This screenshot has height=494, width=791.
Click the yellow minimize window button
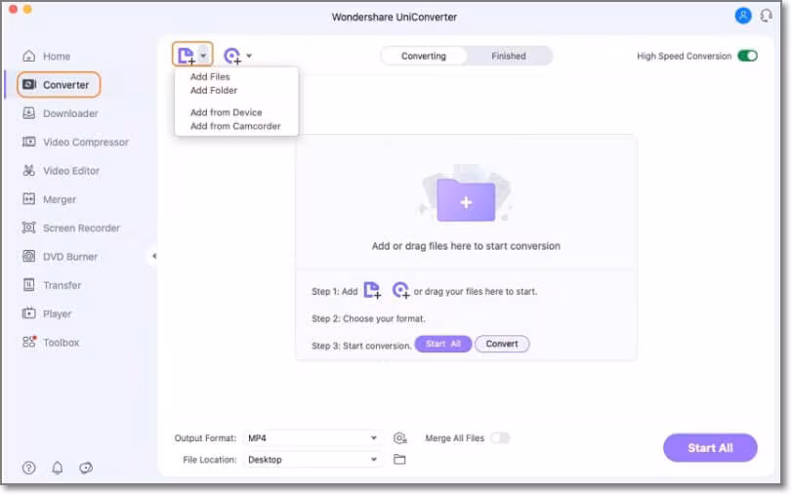27,9
